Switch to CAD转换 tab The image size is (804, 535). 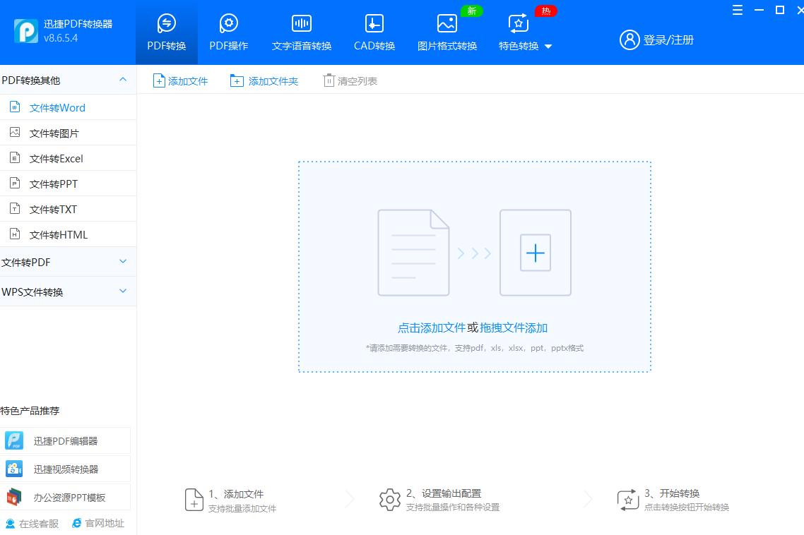(374, 32)
